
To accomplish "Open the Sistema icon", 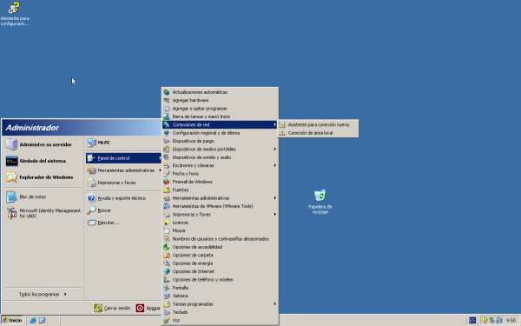I will (167, 296).
